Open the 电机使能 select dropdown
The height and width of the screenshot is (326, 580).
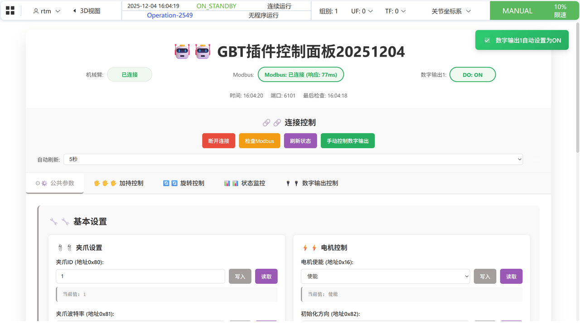(385, 277)
